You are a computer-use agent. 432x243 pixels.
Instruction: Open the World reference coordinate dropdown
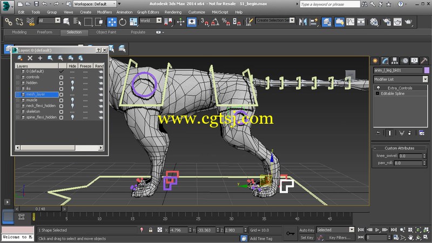click(151, 21)
